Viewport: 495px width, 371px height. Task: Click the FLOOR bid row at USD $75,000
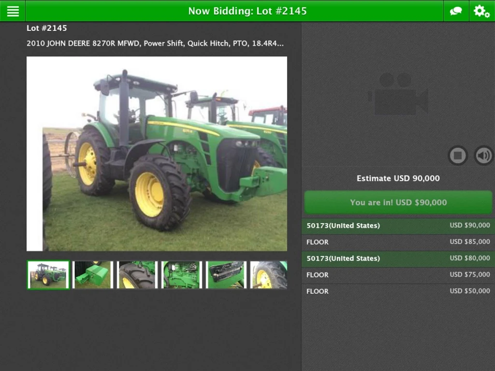tap(398, 275)
